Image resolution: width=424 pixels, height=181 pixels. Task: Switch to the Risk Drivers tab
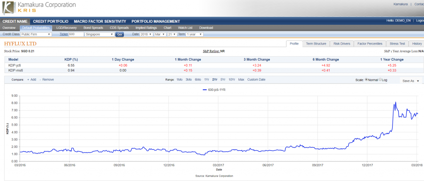(342, 44)
